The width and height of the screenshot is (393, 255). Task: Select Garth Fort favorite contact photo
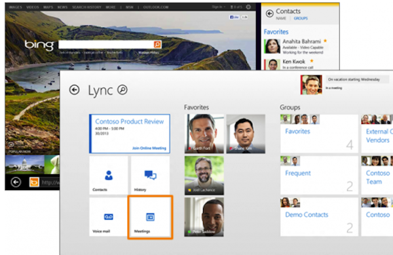[204, 134]
